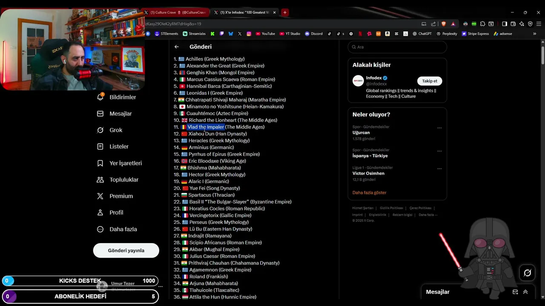
Task: Open the browser hamburger menu
Action: (x=539, y=24)
